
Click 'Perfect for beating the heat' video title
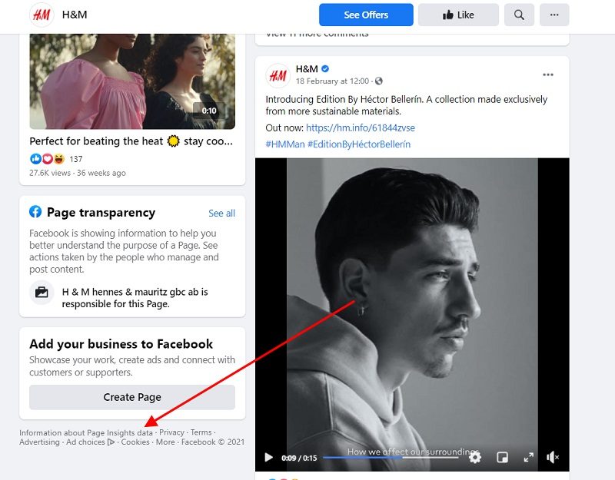(x=131, y=141)
